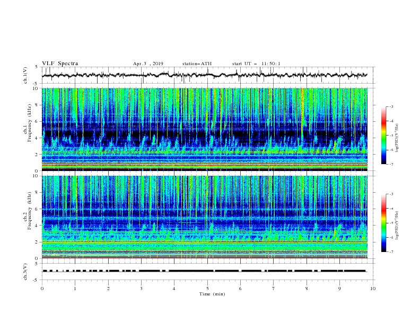This screenshot has height=324, width=420.
Task: Select the ch.1 "Frequency (kHz)" axis label
Action: pyautogui.click(x=30, y=123)
